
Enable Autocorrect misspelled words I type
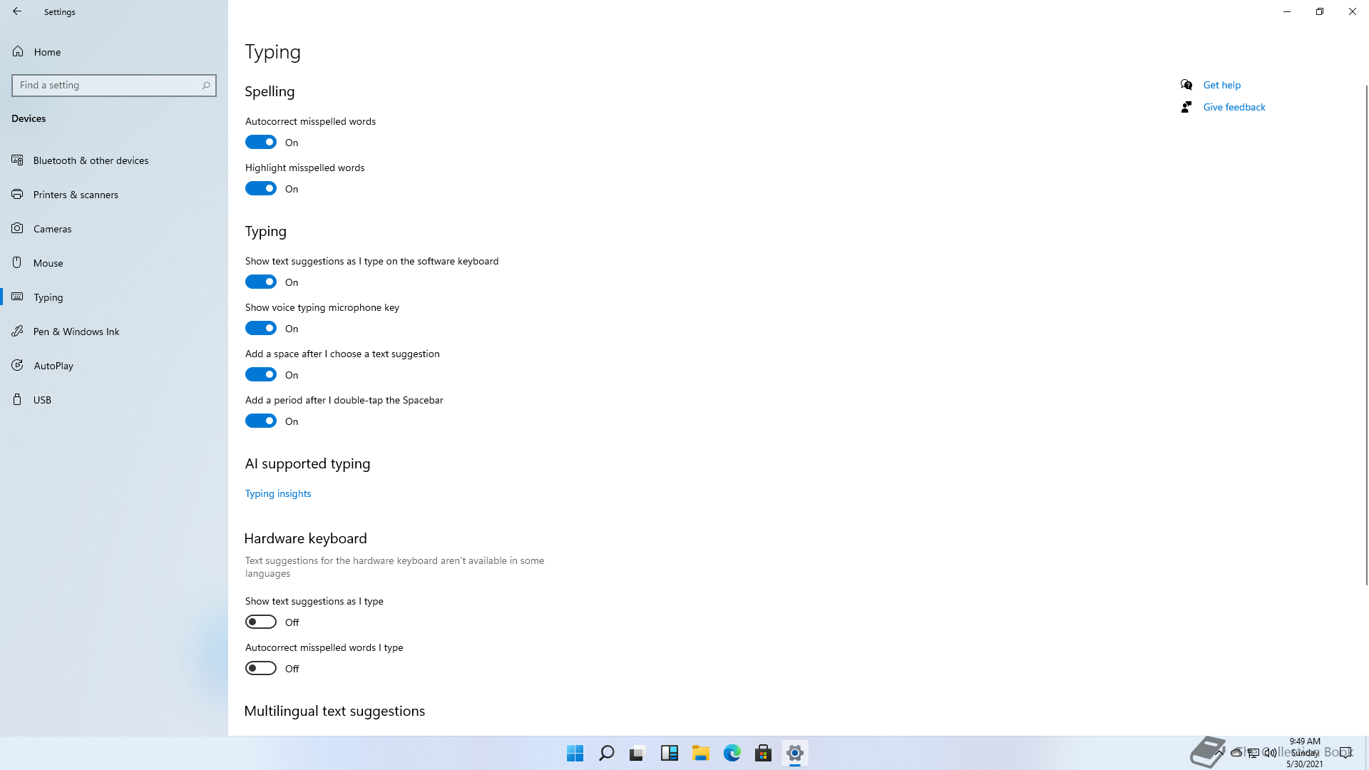point(261,668)
